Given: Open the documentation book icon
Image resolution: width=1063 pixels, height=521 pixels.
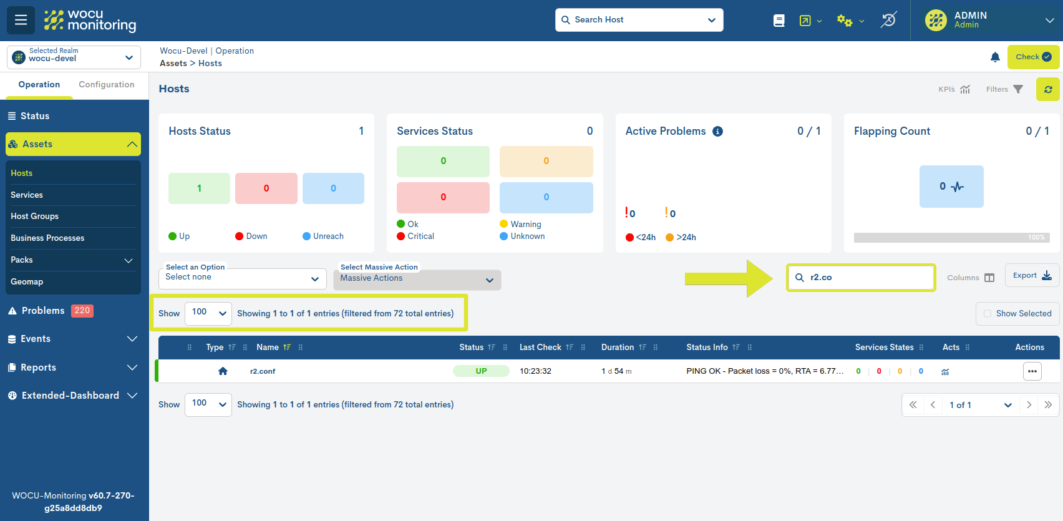Looking at the screenshot, I should [779, 21].
